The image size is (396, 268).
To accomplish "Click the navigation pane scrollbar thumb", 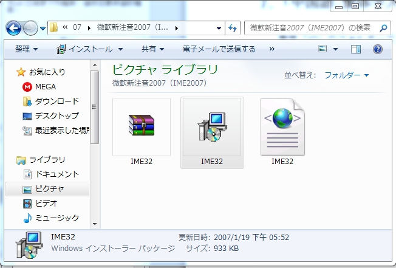I will [95, 107].
